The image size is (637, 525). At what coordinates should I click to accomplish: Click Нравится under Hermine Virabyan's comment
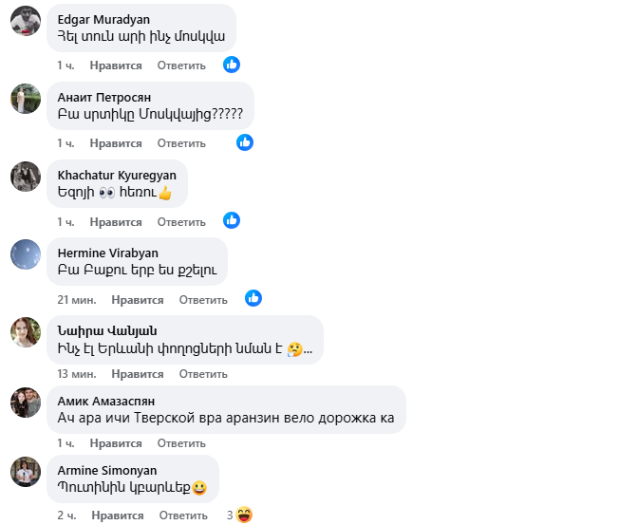[x=138, y=300]
